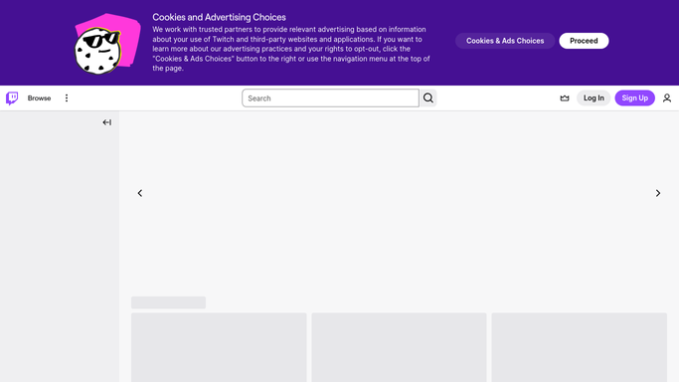Click into the Search field
The width and height of the screenshot is (679, 382).
[x=330, y=98]
